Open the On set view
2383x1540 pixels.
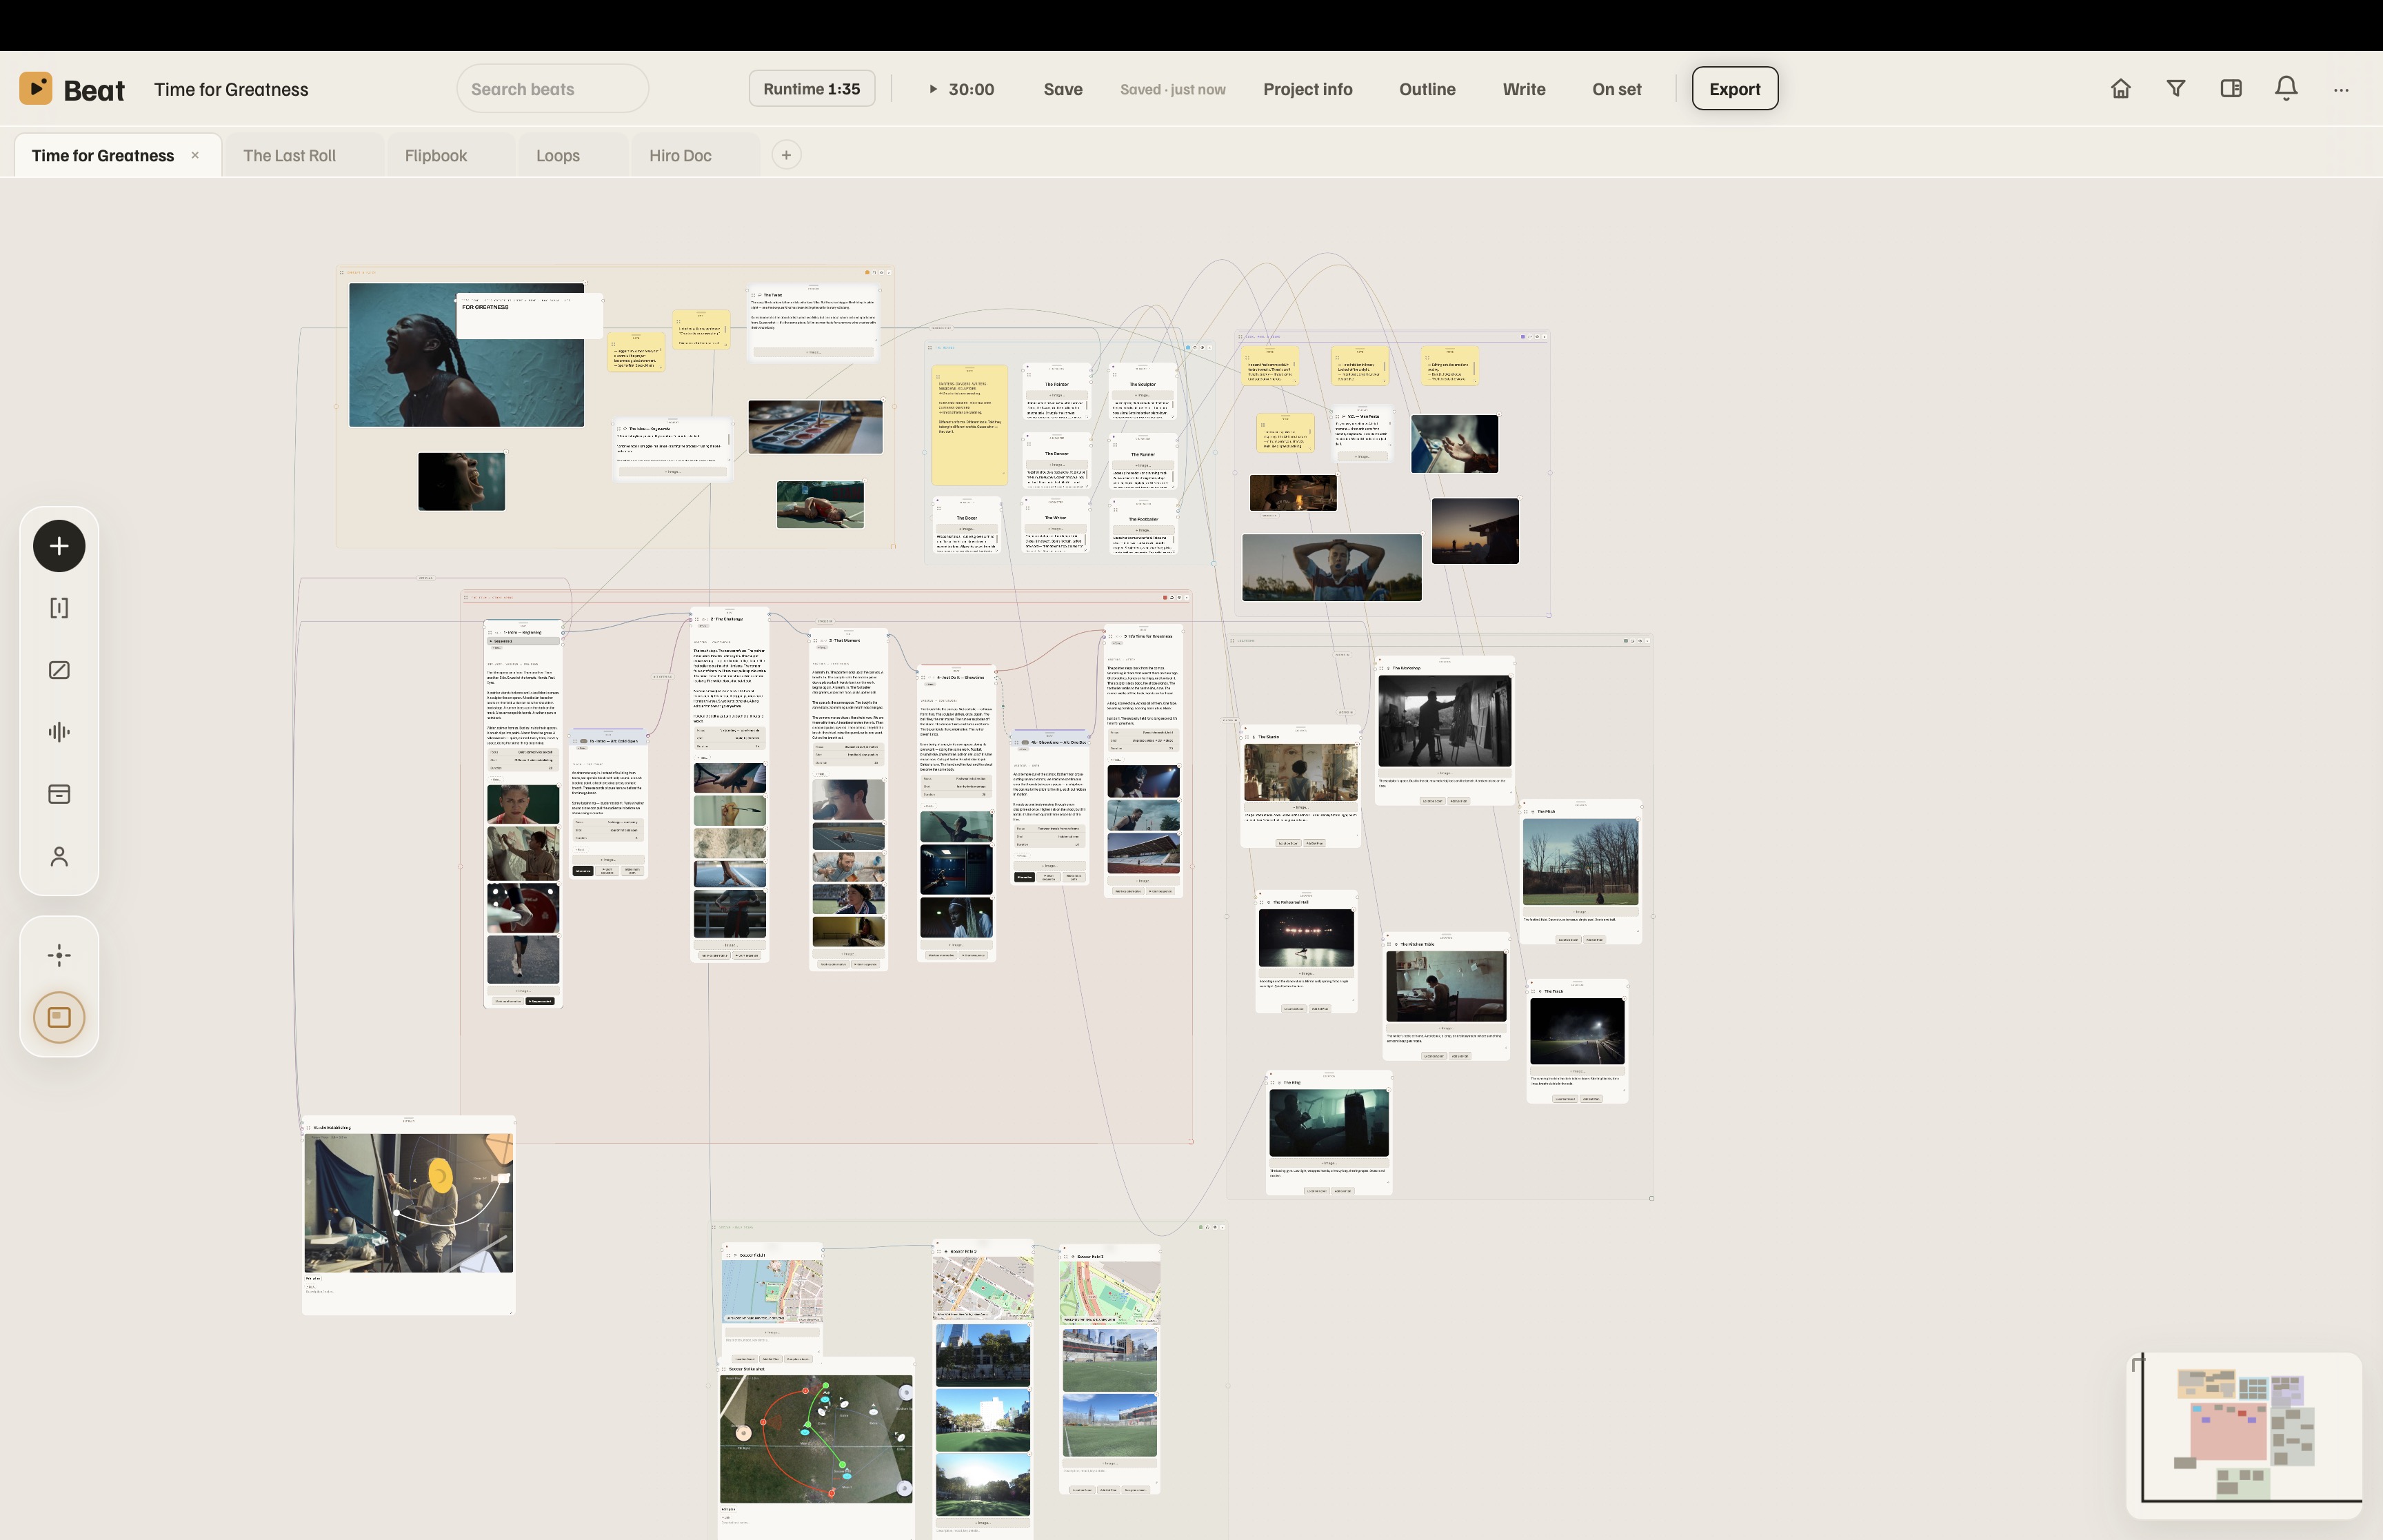pyautogui.click(x=1617, y=89)
